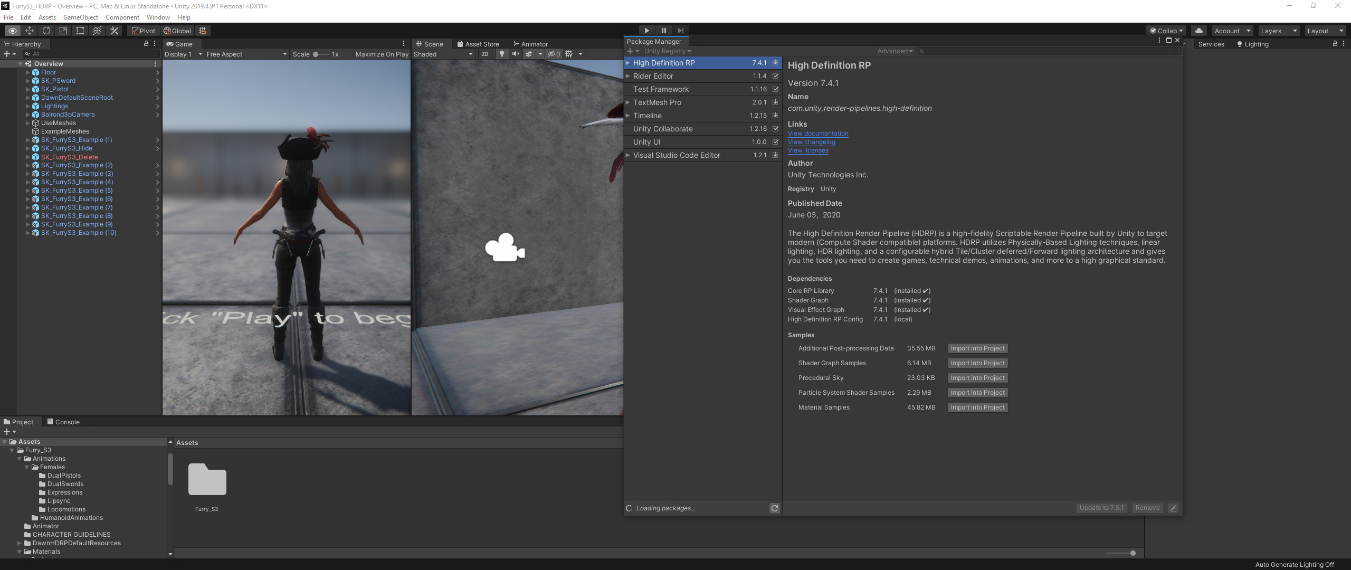Select the Hand (view) tool
Viewport: 1351px width, 570px height.
(13, 31)
